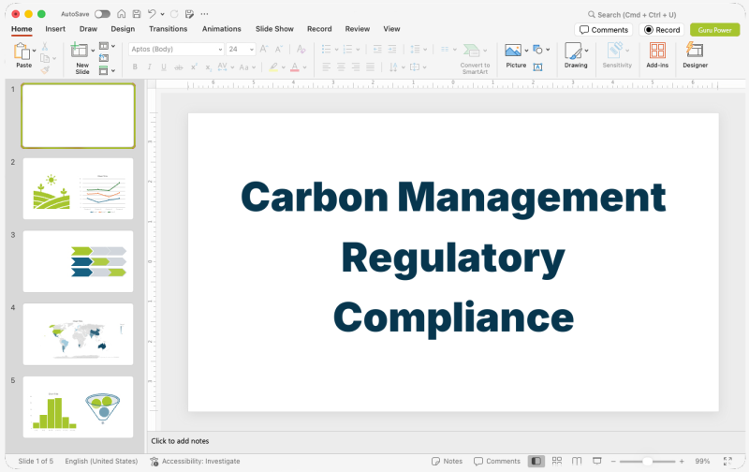Start Slide Show from status bar icon
Screen dimensions: 749x472
(597, 461)
